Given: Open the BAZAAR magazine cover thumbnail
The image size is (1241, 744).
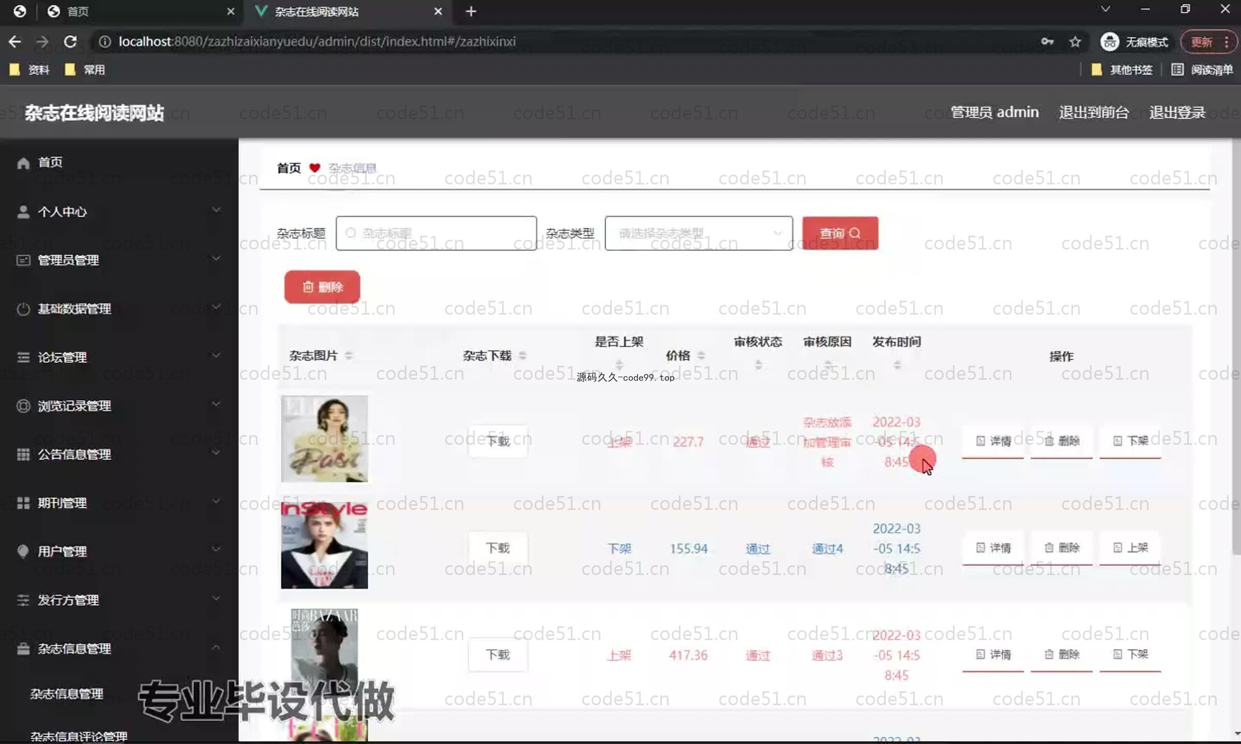Looking at the screenshot, I should pos(324,652).
